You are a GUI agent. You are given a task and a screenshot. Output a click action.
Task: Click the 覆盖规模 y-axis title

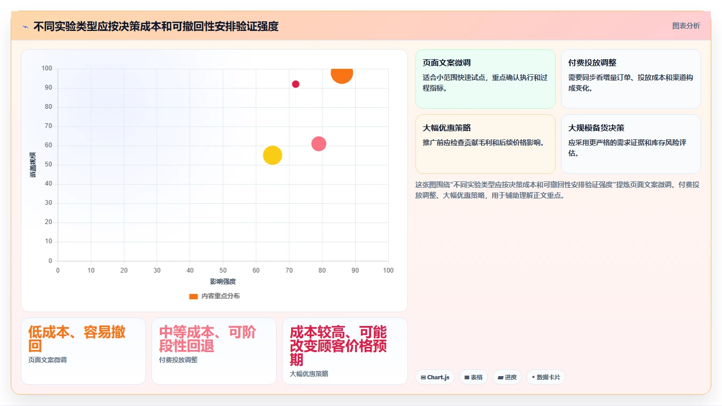33,165
